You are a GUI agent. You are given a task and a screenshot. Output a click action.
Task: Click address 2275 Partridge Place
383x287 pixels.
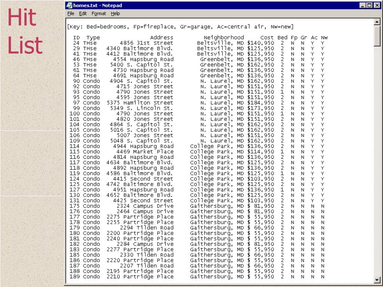click(x=140, y=216)
